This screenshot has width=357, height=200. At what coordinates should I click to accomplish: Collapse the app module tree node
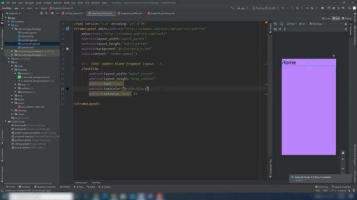[x=6, y=18]
